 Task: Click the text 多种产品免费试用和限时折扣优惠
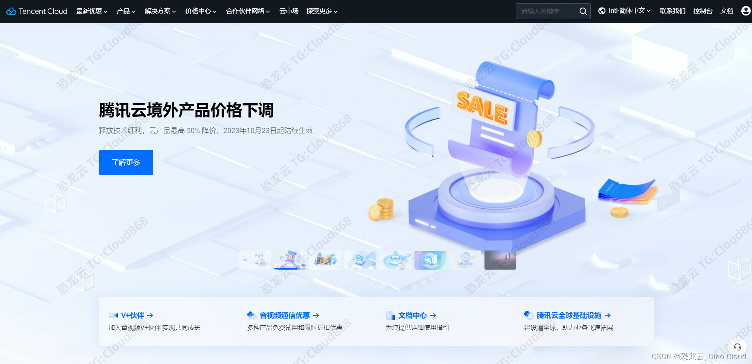[x=295, y=328]
